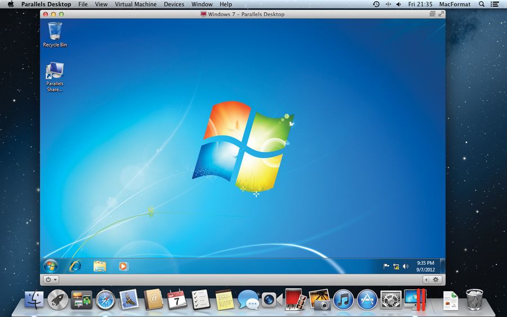Viewport: 507px width, 317px height.
Task: Launch Windows Media Player from the taskbar
Action: 123,266
